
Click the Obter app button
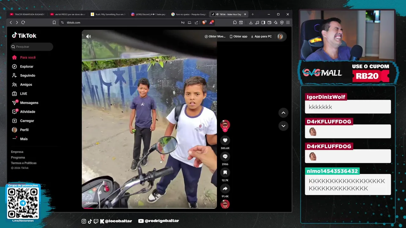(239, 36)
